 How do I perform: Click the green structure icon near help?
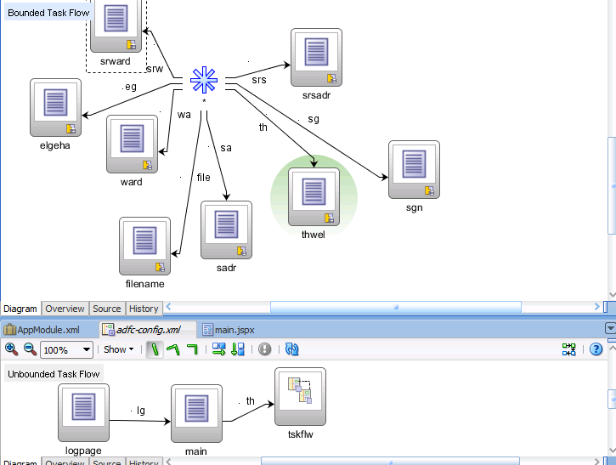click(x=568, y=349)
